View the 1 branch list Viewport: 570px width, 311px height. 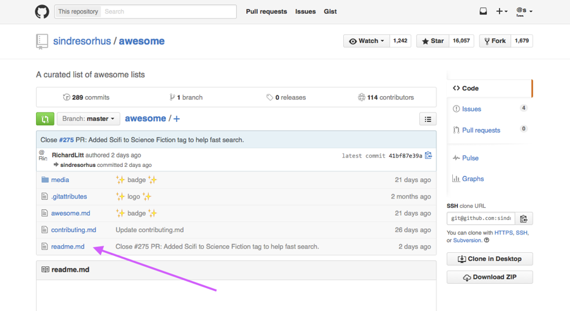(x=186, y=97)
